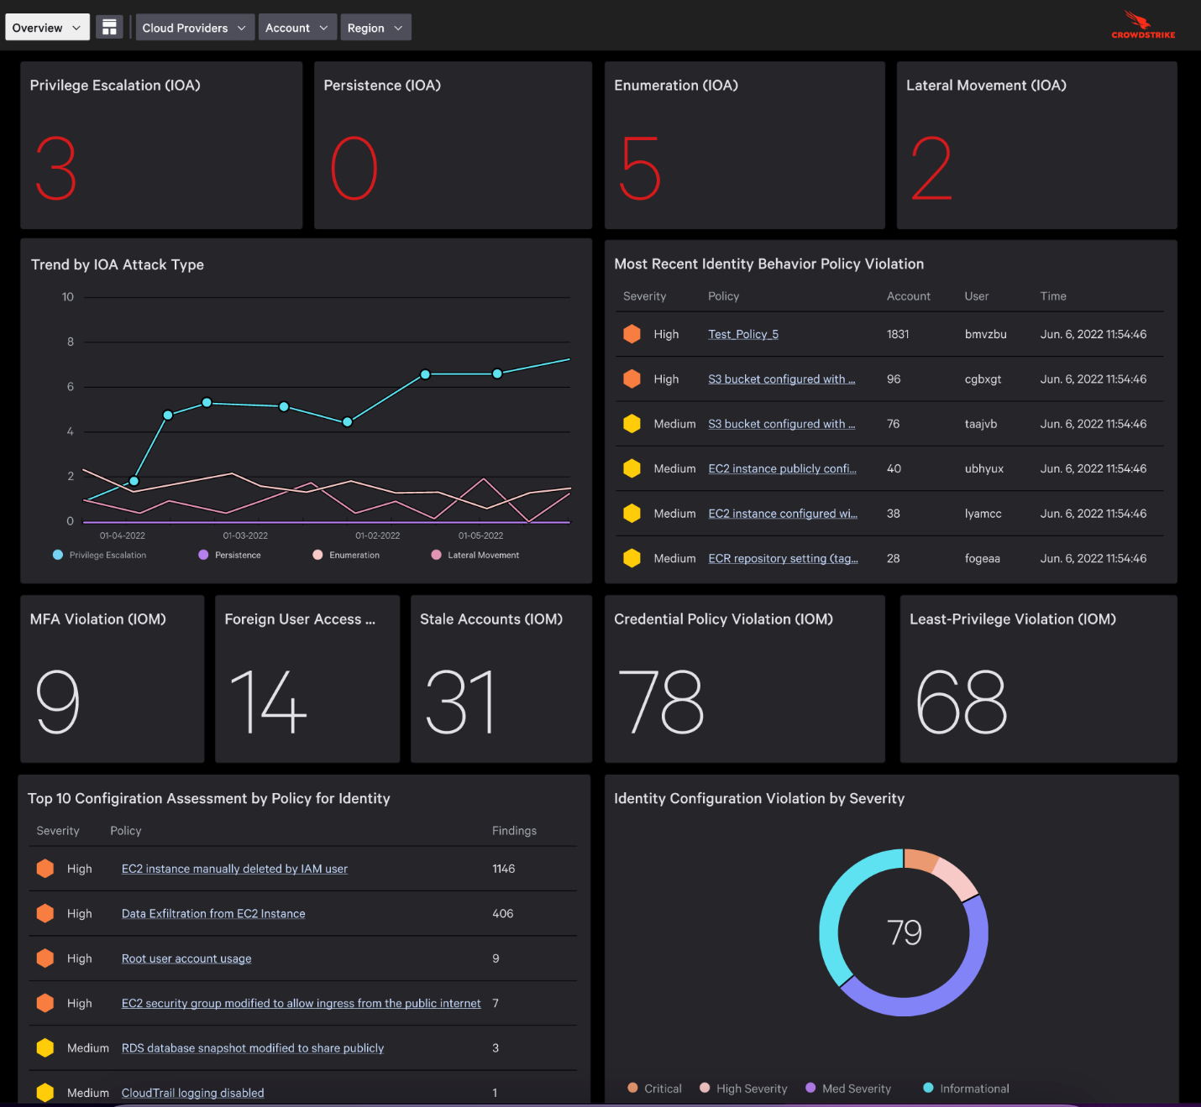This screenshot has height=1107, width=1201.
Task: Click High severity icon for user cgbxgt
Action: [x=632, y=379]
